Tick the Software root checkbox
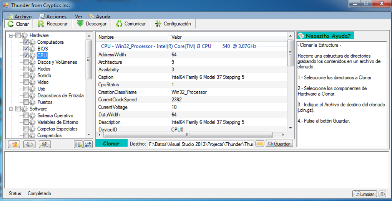Screen dimensions: 392x201 point(18,109)
